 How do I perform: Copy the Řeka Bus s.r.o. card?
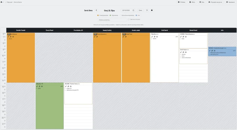click(x=154, y=37)
